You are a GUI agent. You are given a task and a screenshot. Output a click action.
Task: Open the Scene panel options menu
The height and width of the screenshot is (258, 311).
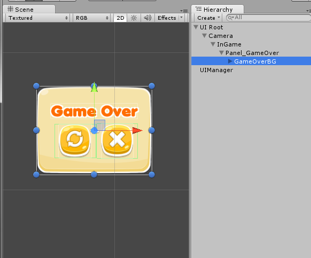click(x=184, y=11)
